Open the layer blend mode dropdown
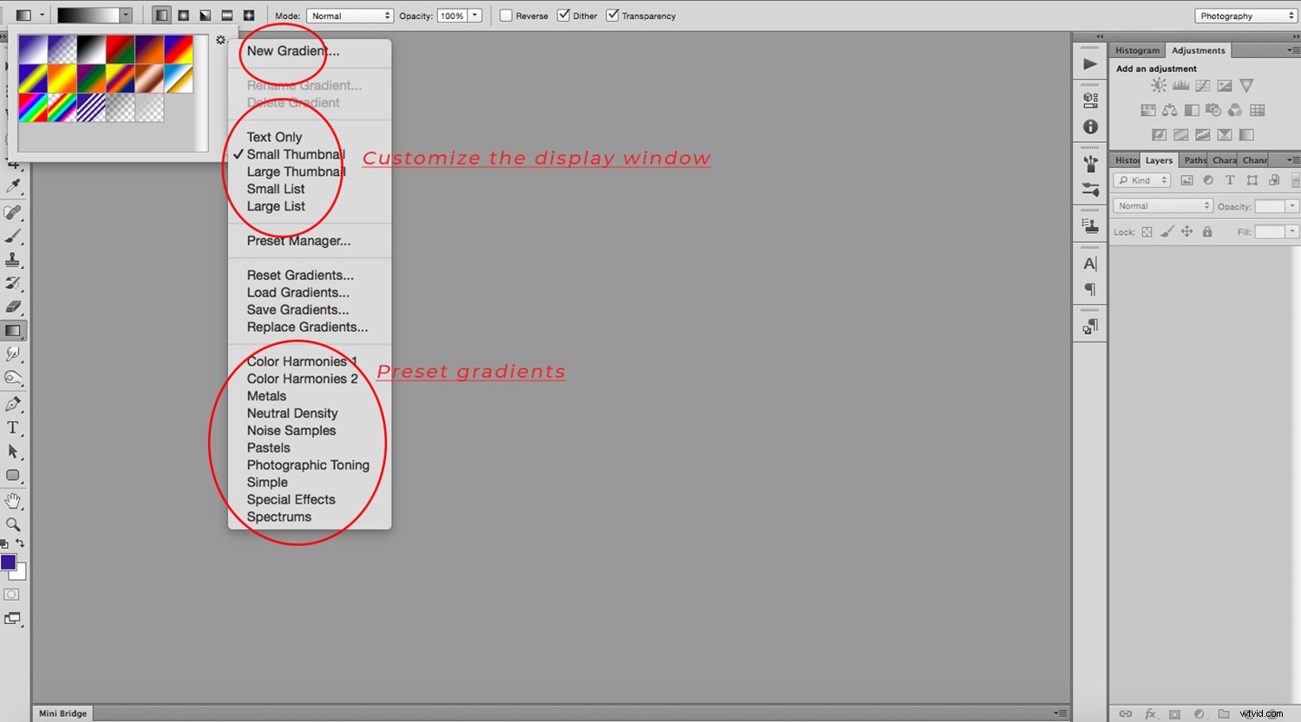 point(1162,205)
